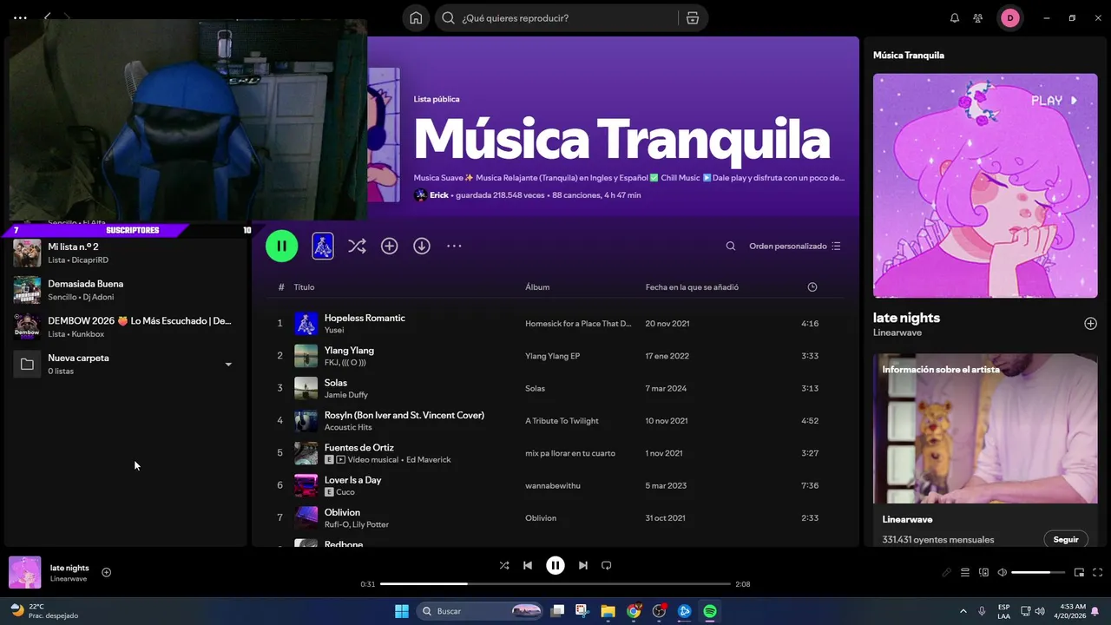Open the Música Tranquila heading in right panel
This screenshot has height=625, width=1111.
pos(909,55)
